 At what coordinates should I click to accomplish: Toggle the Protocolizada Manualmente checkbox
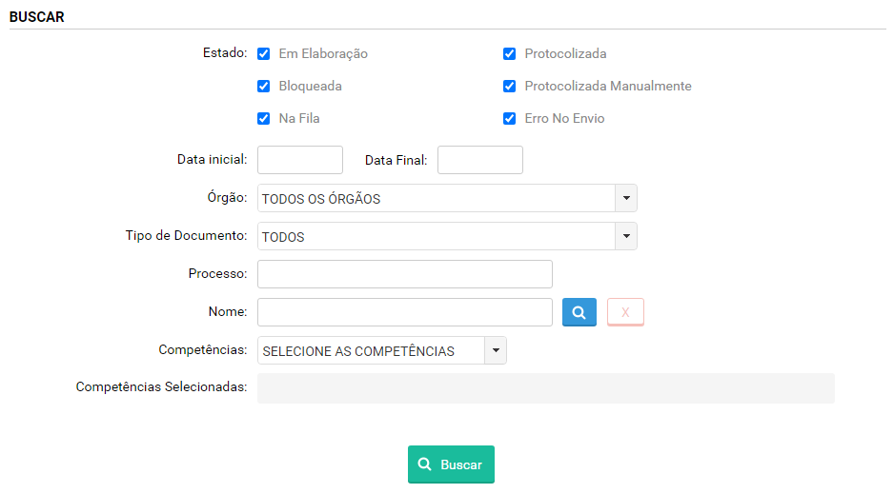click(x=510, y=87)
